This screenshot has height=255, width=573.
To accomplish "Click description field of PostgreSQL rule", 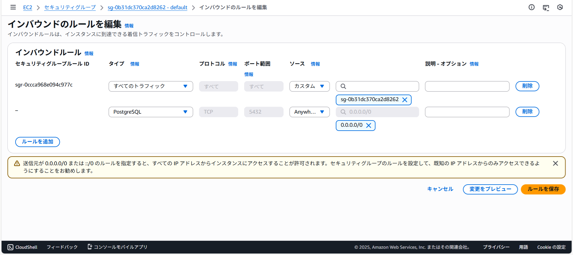I will click(467, 112).
